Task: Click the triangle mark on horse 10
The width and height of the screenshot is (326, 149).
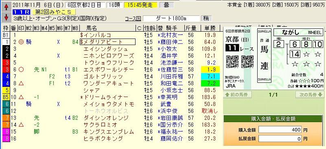Action: [x=21, y=97]
